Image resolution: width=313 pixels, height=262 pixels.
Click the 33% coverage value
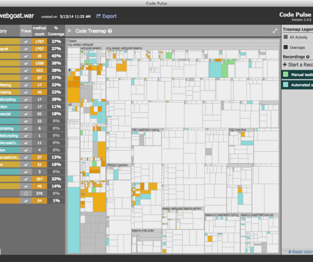56,179
